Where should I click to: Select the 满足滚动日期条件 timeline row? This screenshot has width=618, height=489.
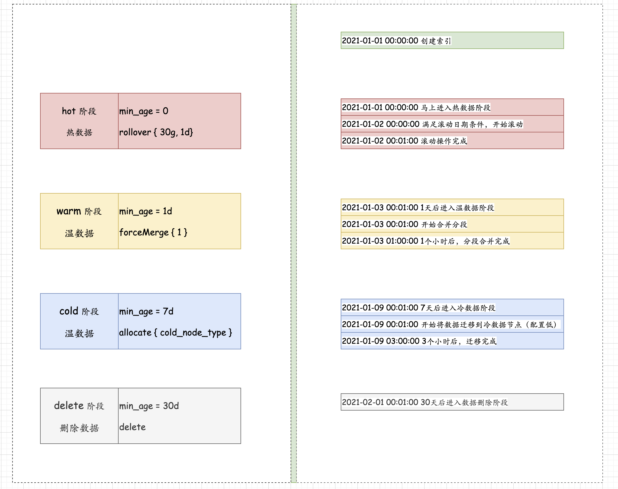click(452, 124)
